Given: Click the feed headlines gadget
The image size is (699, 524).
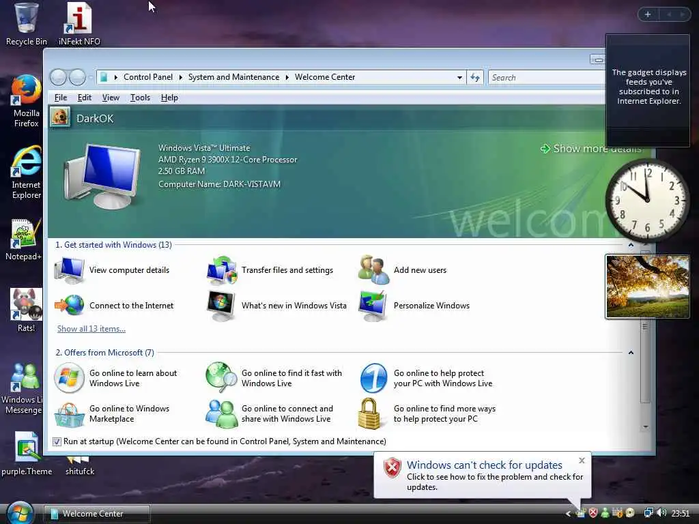Looking at the screenshot, I should 648,91.
